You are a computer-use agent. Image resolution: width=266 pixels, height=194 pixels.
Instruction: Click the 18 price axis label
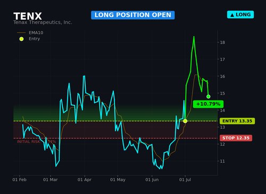222,43
